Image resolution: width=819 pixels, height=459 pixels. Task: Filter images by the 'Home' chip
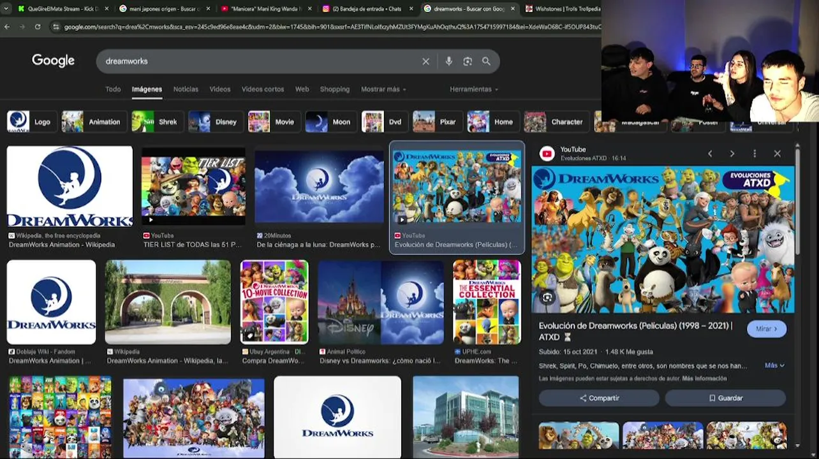point(493,122)
